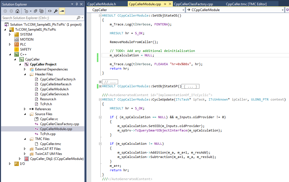
Task: Click the Home icon in Solution Explorer toolbar
Action: click(17, 11)
